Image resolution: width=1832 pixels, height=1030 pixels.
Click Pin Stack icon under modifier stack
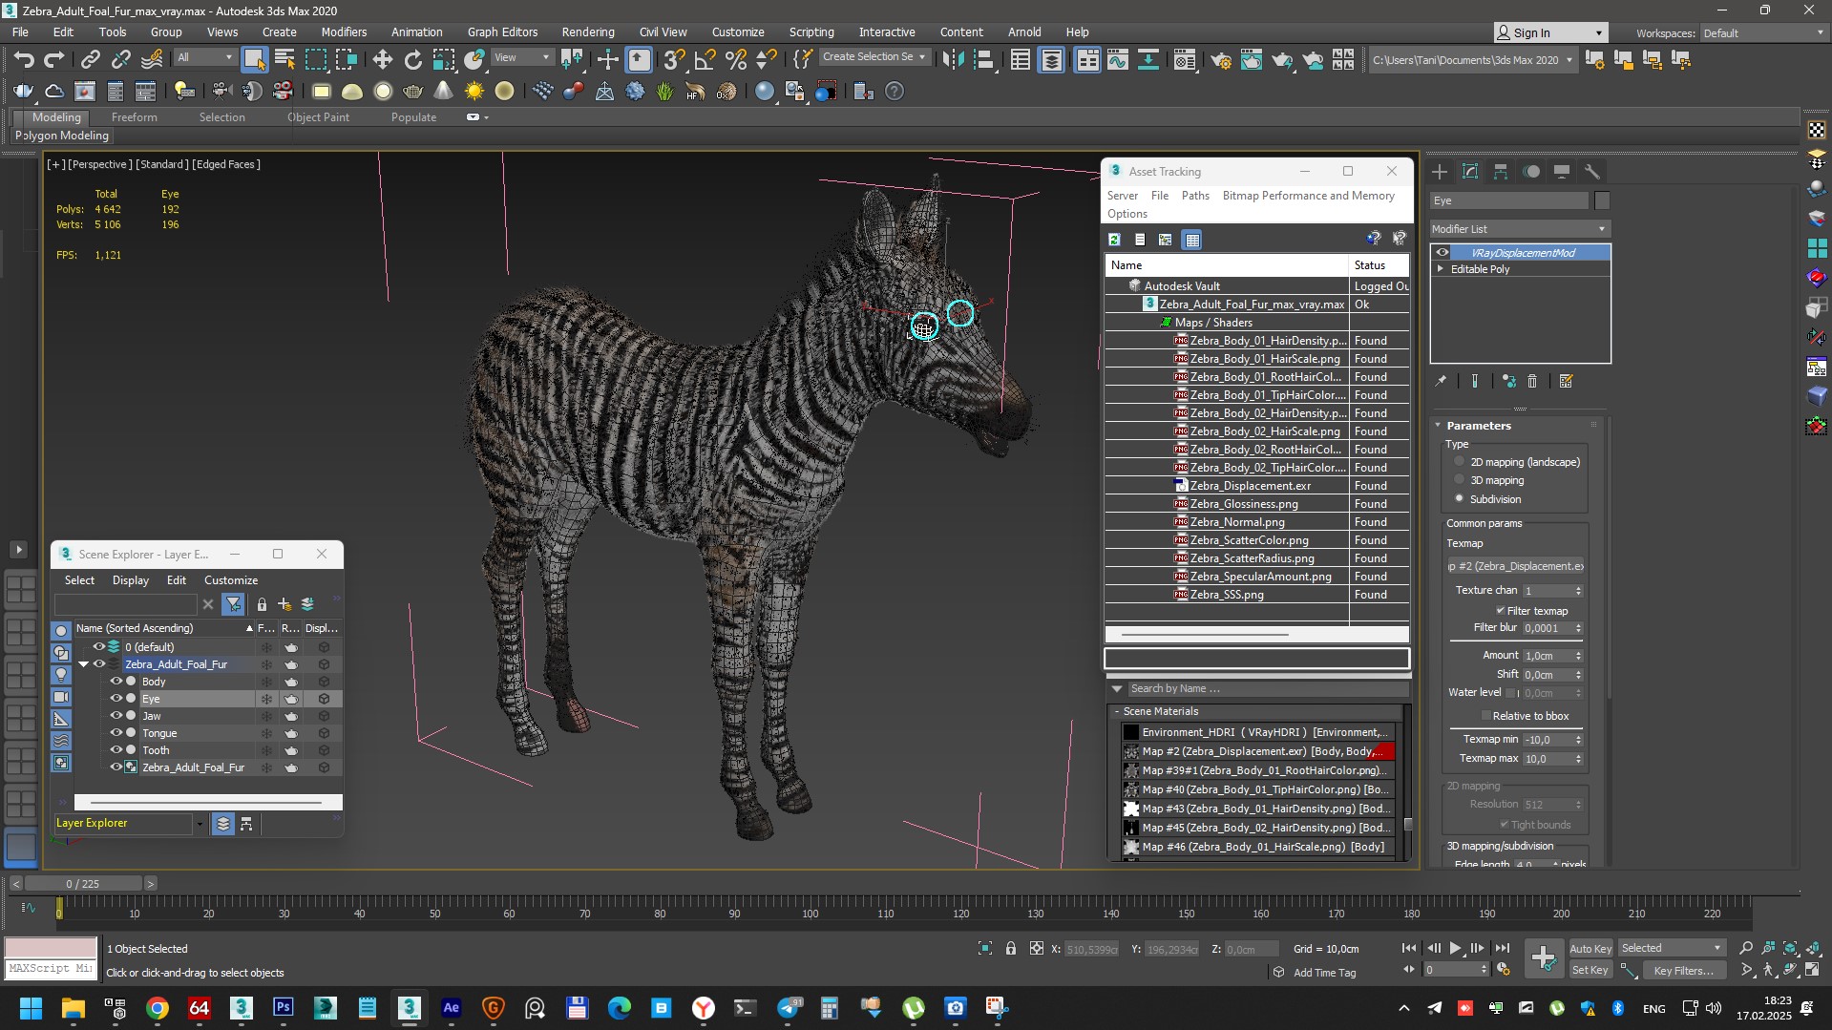pos(1441,381)
